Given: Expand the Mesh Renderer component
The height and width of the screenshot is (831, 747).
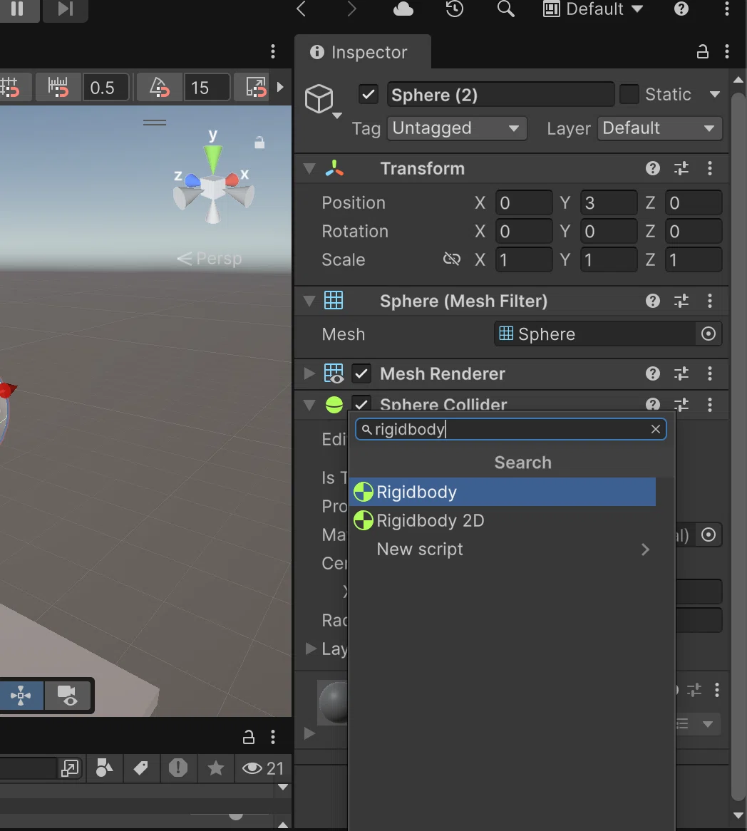Looking at the screenshot, I should (309, 373).
